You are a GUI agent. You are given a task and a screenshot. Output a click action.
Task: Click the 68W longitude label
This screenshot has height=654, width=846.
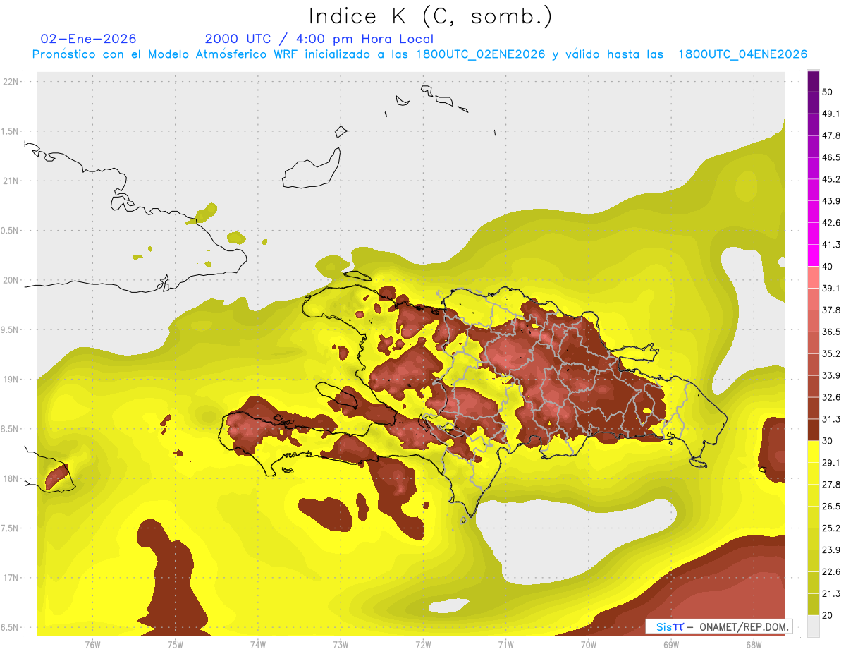tap(753, 644)
